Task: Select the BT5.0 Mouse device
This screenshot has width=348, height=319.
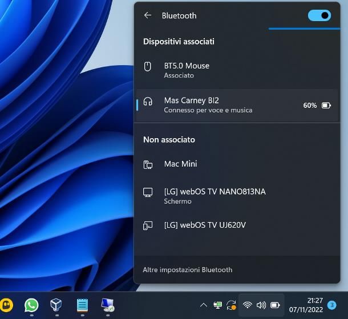Action: pos(237,70)
